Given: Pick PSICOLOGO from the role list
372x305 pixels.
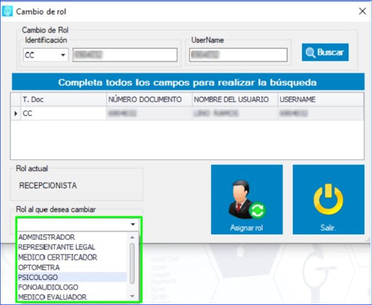Looking at the screenshot, I should 38,277.
